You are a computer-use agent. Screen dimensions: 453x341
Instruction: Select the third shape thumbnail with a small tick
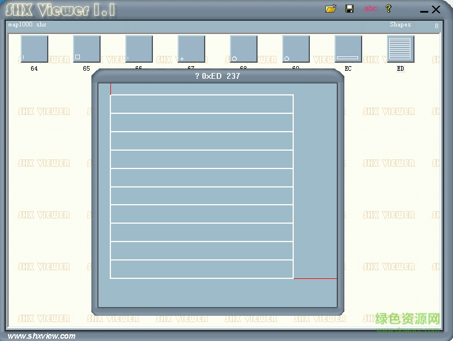pos(139,48)
